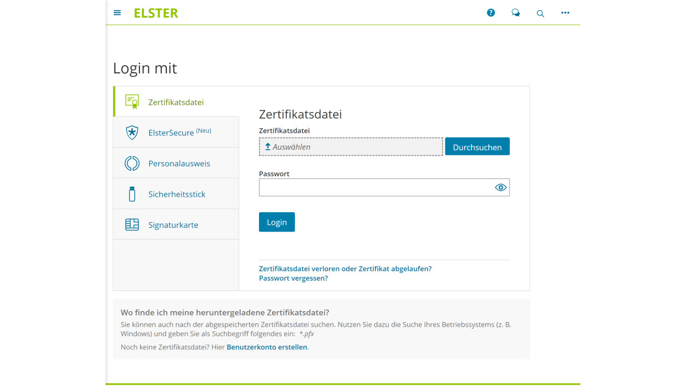The image size is (686, 386).
Task: Click the '(Neu)' badge beside ElsterSecure
Action: pyautogui.click(x=204, y=130)
